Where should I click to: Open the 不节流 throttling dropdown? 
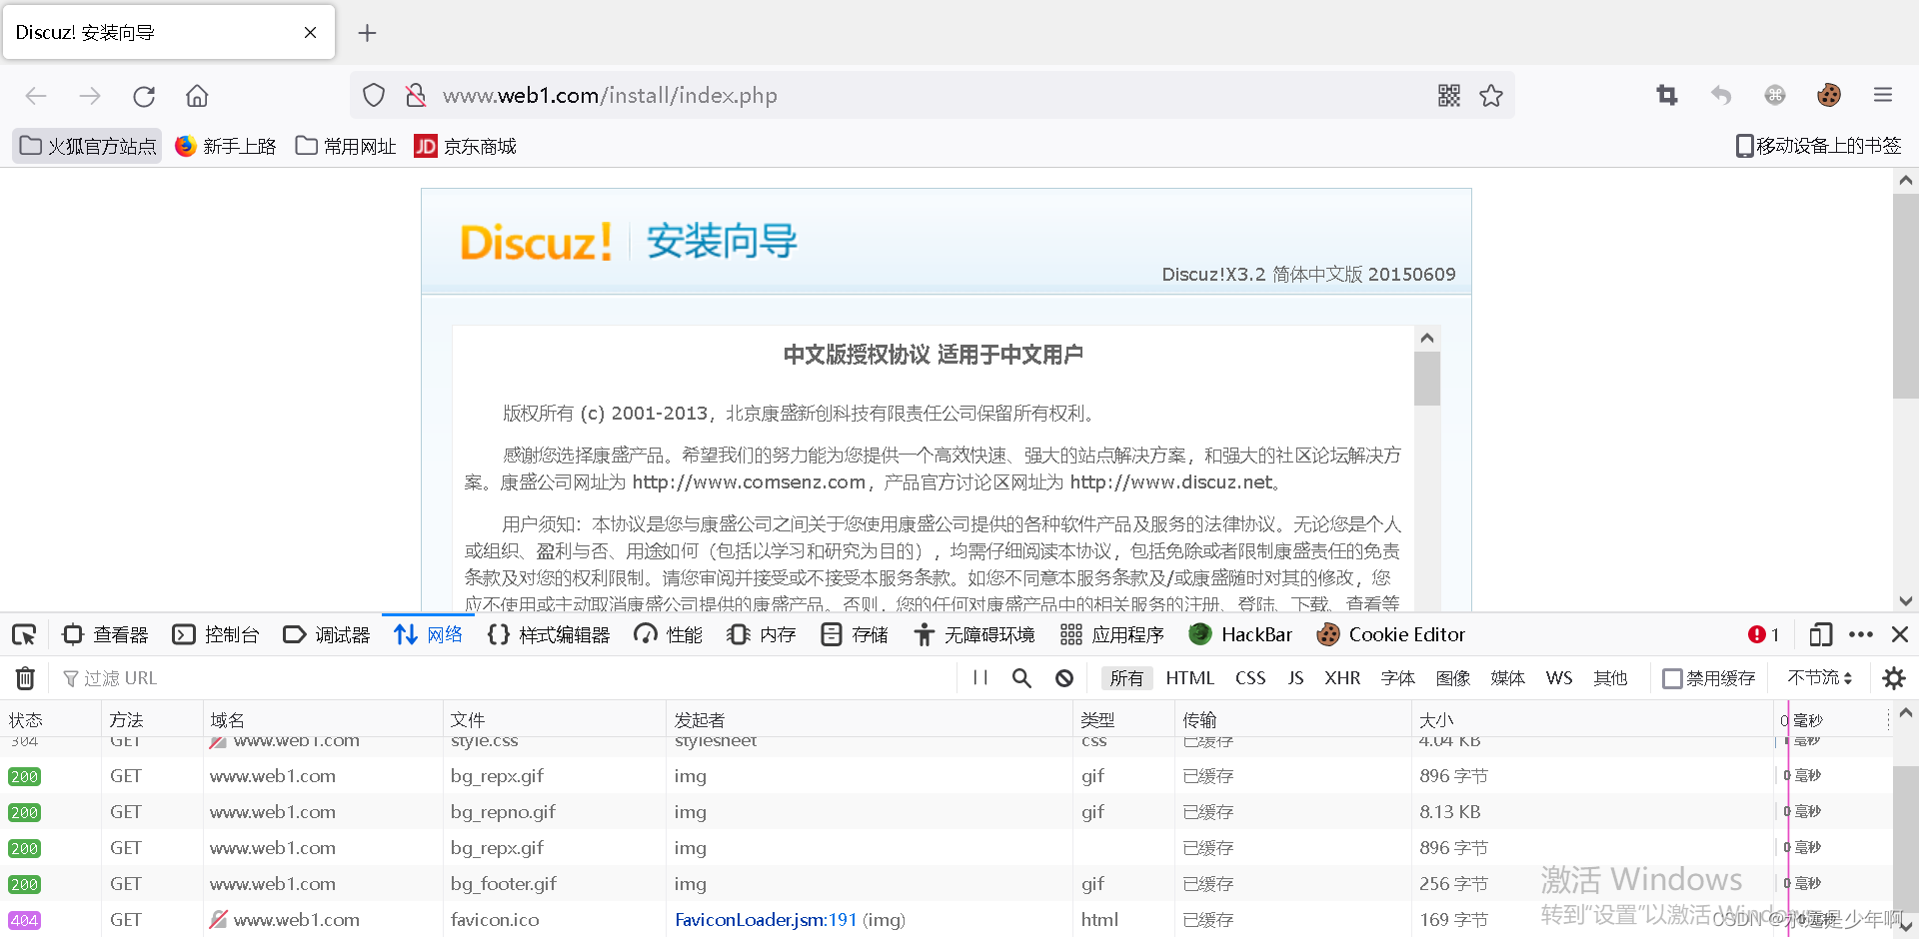(x=1820, y=677)
